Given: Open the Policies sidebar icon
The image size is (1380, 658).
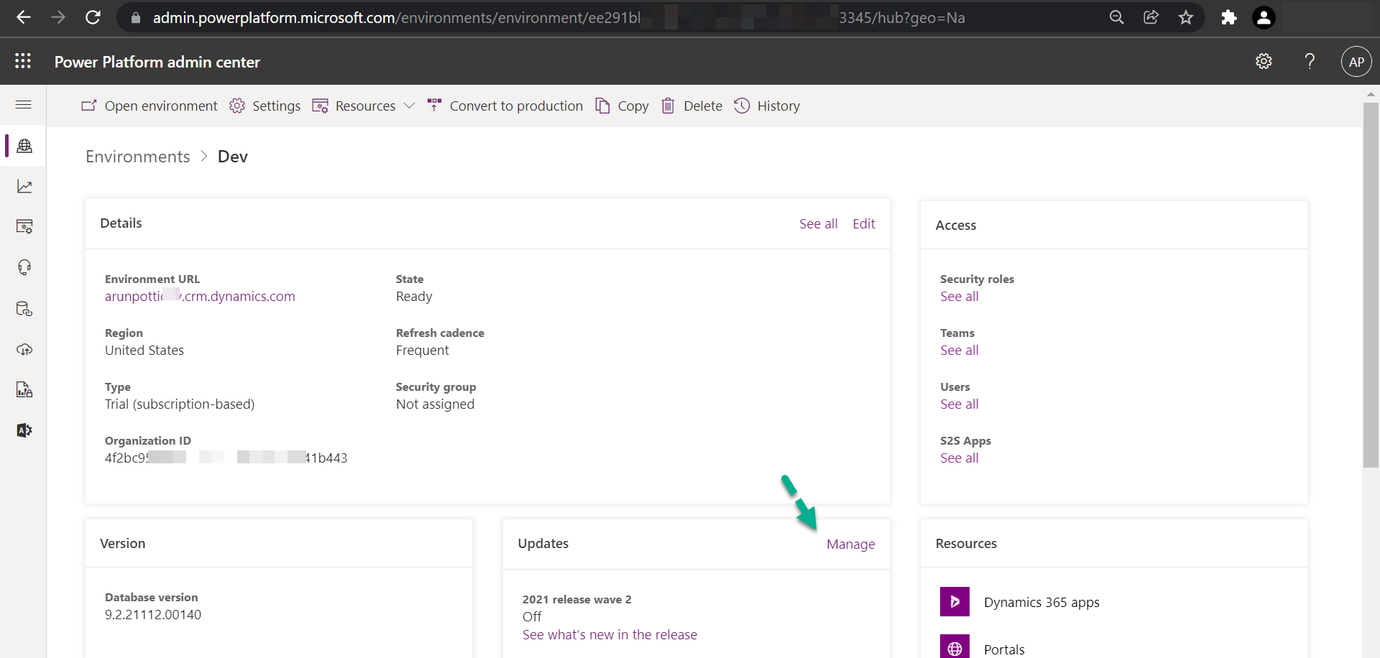Looking at the screenshot, I should tap(24, 390).
